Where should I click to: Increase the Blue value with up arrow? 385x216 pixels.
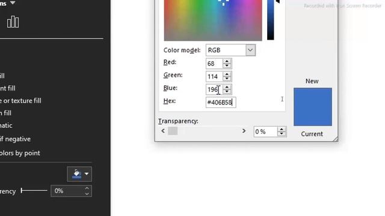click(x=227, y=87)
